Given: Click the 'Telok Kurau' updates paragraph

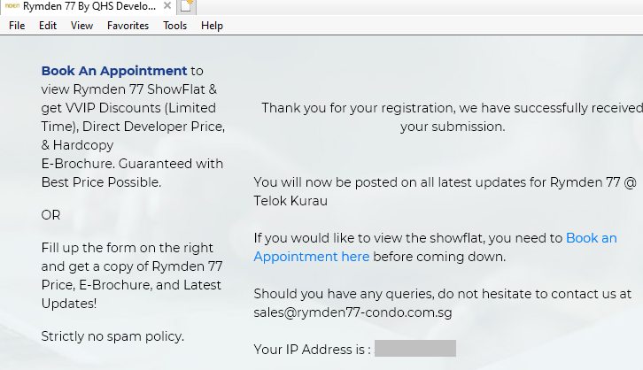Looking at the screenshot, I should coord(445,191).
